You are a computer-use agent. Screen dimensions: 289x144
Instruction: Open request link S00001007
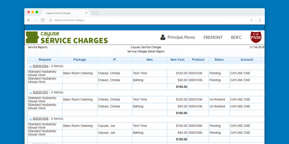[x=40, y=93]
